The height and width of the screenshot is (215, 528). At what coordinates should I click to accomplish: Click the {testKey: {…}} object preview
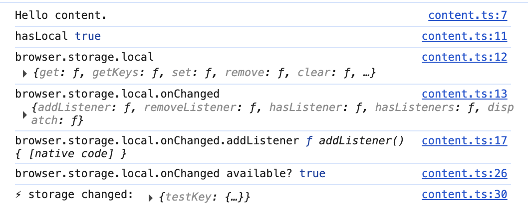(204, 198)
